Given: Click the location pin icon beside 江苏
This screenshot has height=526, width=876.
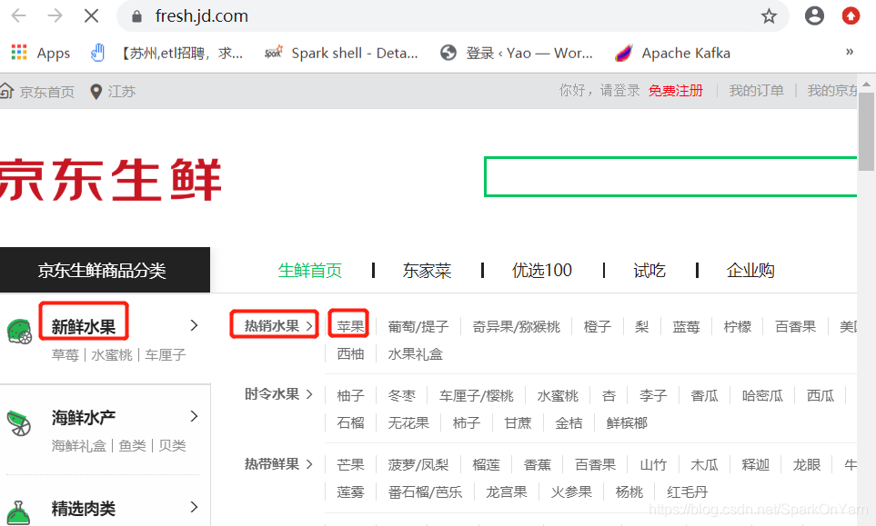Looking at the screenshot, I should 96,91.
